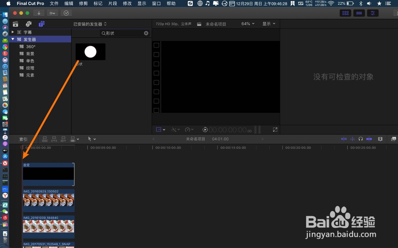Click the 00:00:10:00.00 ruler mark
The height and width of the screenshot is (248, 398).
168,148
